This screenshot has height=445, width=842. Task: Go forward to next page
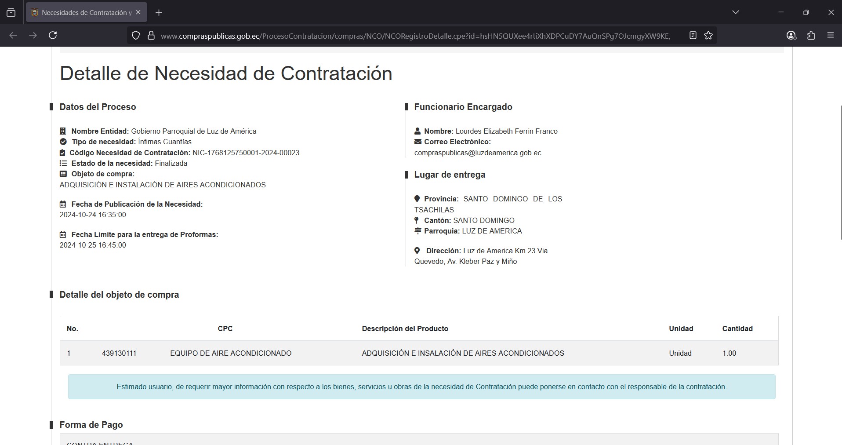pos(33,35)
